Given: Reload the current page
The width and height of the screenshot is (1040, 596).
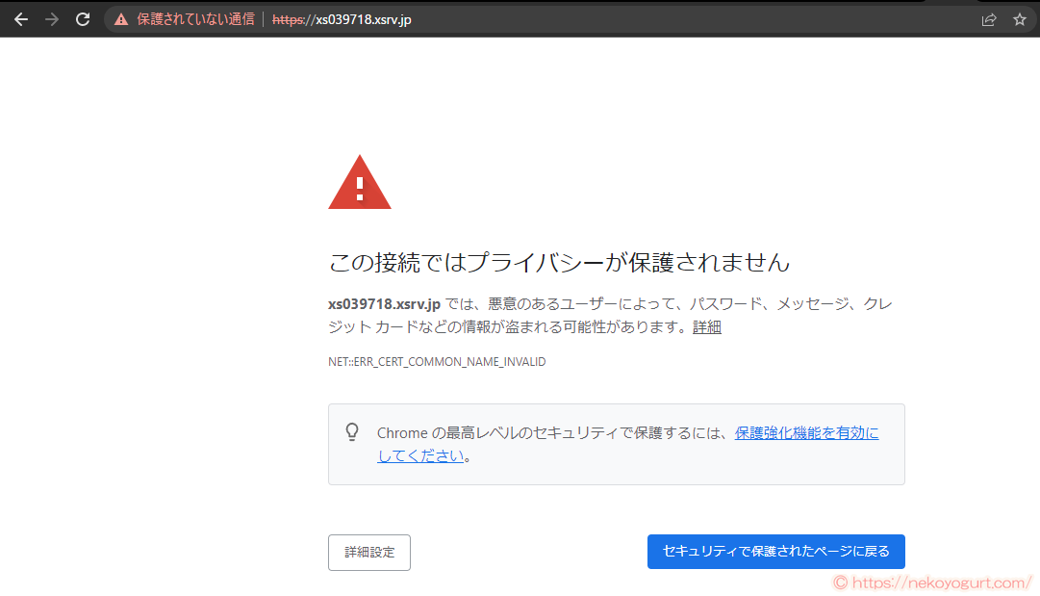Looking at the screenshot, I should [x=83, y=17].
